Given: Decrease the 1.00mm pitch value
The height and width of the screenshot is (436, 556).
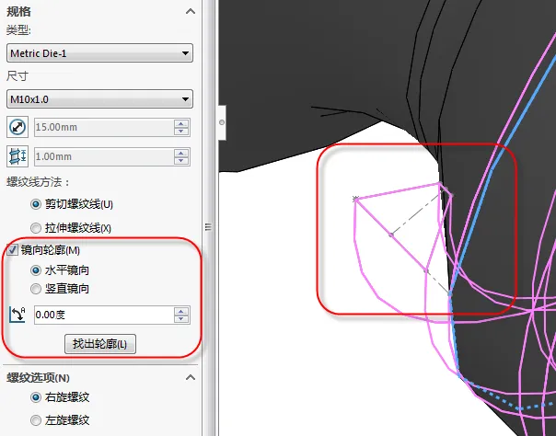Looking at the screenshot, I should click(x=181, y=161).
